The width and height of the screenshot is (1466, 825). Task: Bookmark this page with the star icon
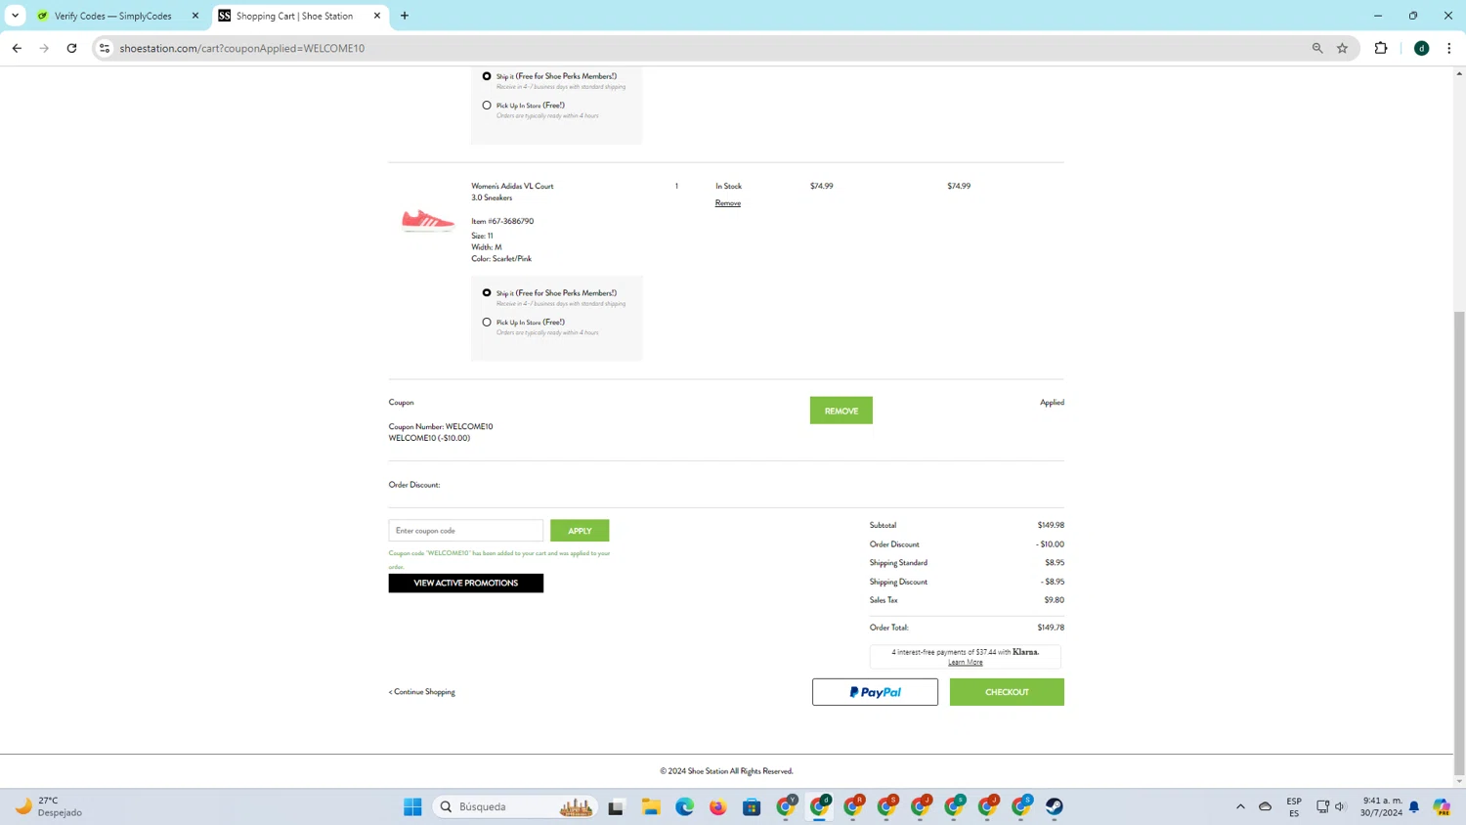(x=1342, y=48)
